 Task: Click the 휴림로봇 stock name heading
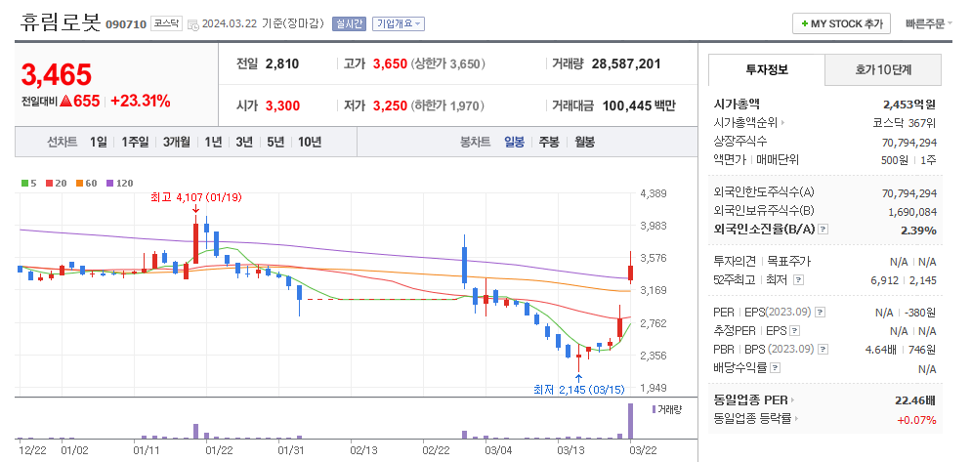[60, 22]
